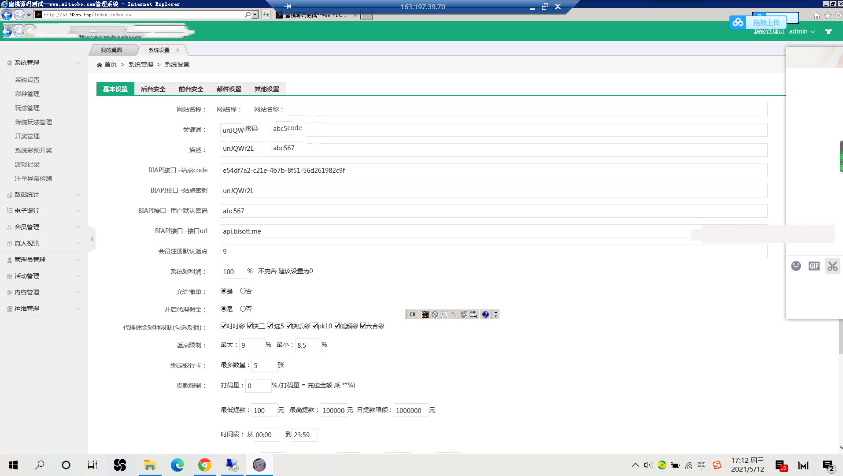This screenshot has width=843, height=476.
Task: Click the scissors screenshot icon
Action: coord(832,266)
